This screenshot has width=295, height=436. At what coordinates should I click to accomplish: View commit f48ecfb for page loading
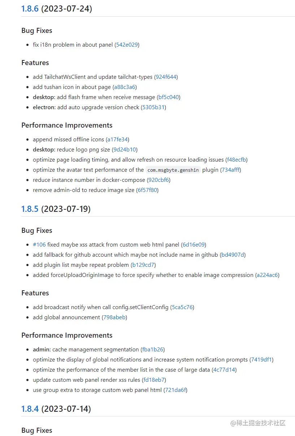tap(237, 160)
